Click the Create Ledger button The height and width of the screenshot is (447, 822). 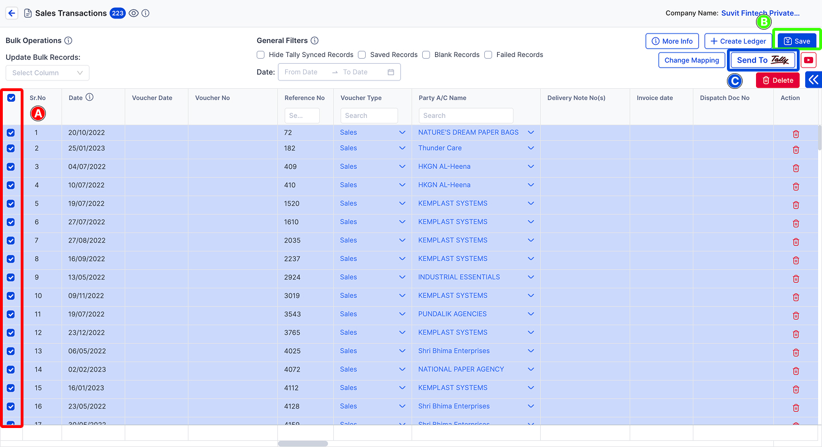click(x=738, y=41)
